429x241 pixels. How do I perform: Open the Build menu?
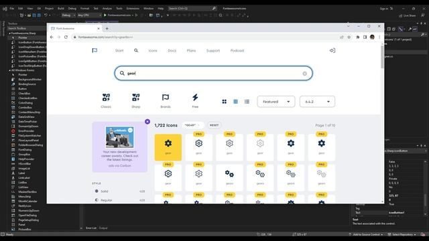pyautogui.click(x=61, y=9)
